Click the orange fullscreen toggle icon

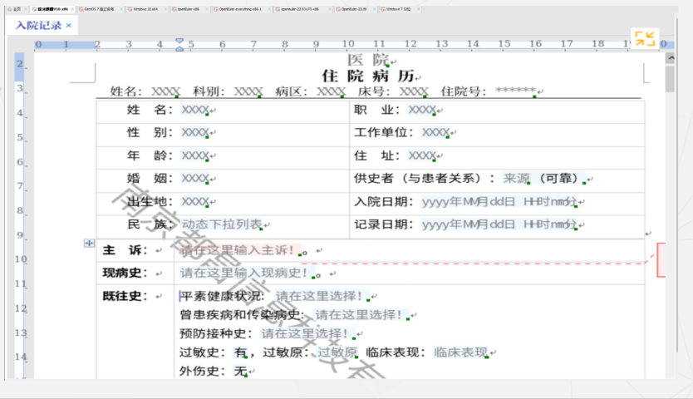tap(644, 38)
